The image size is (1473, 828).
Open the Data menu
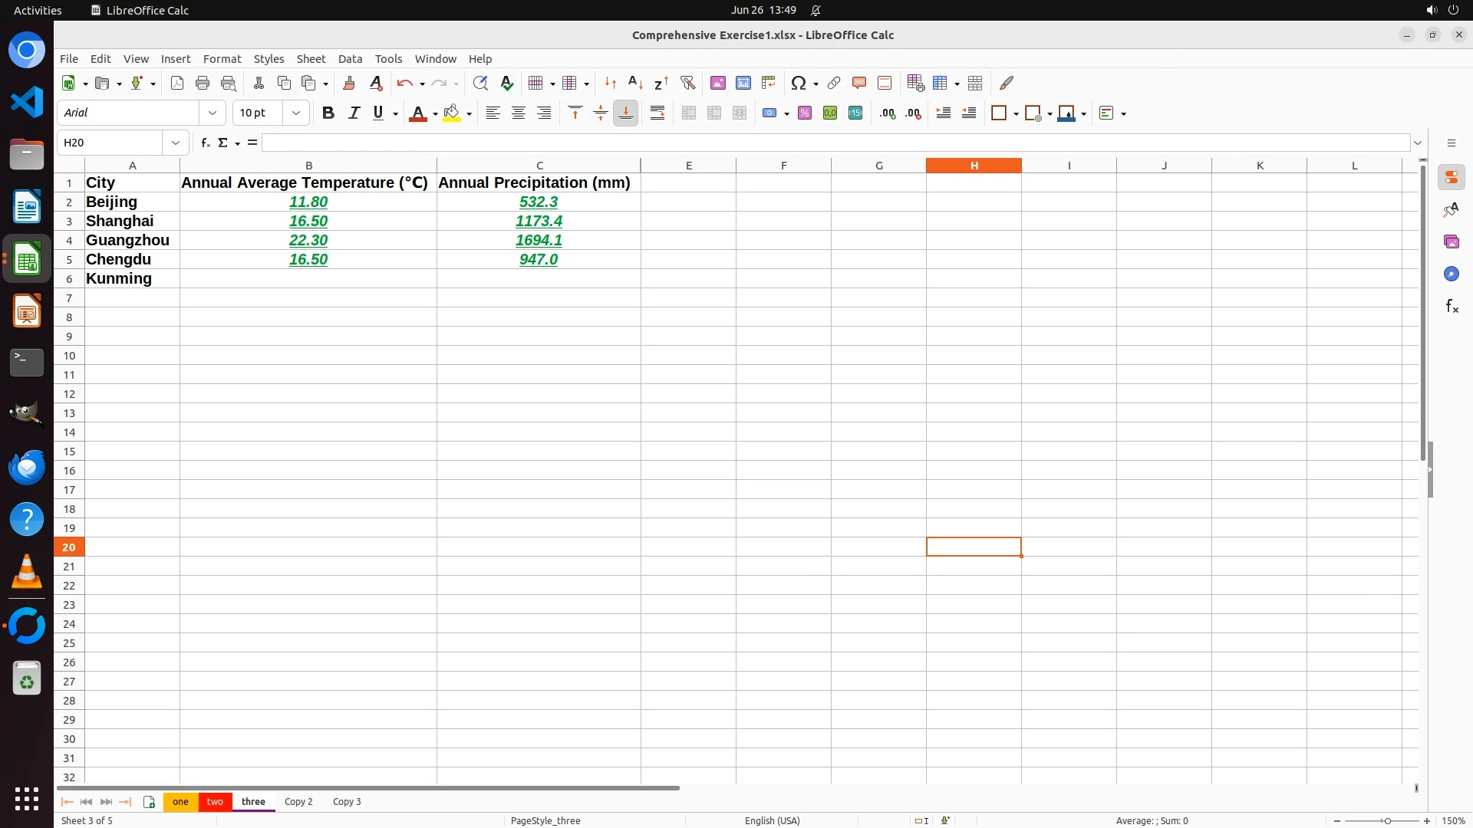tap(350, 59)
